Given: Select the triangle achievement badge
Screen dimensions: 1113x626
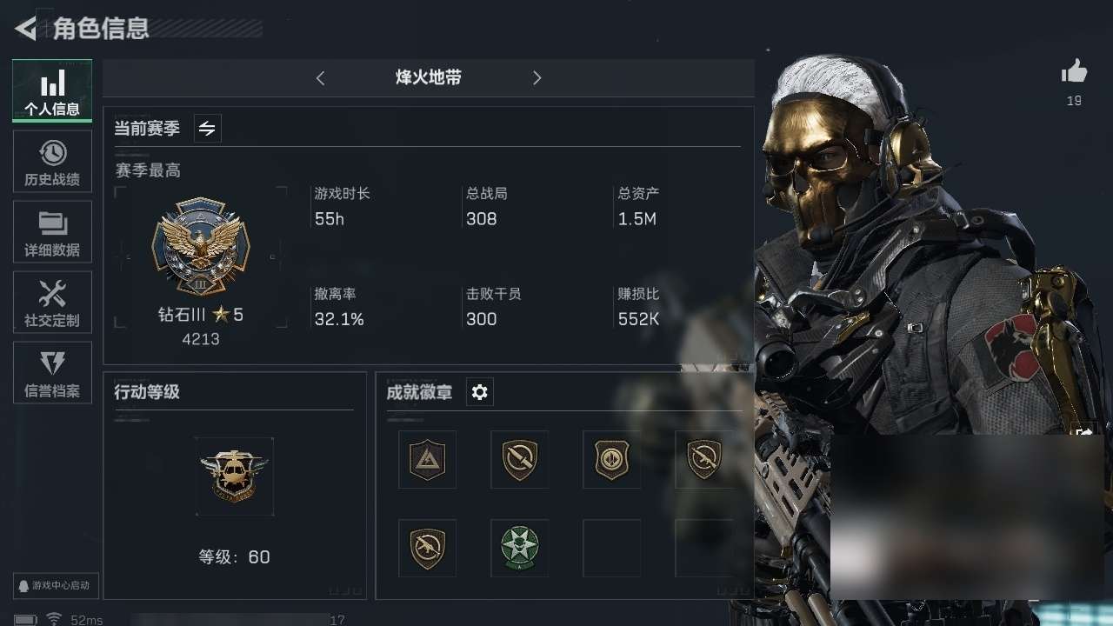Looking at the screenshot, I should pos(427,459).
